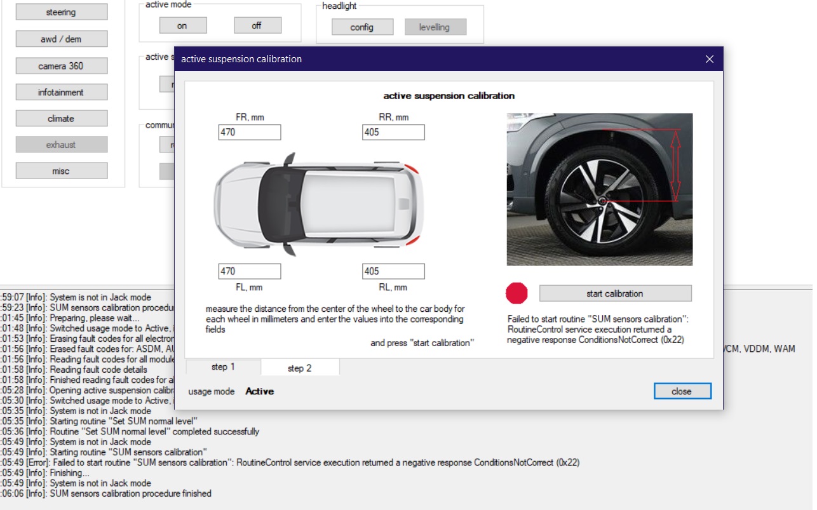
Task: Open the steering section
Action: pyautogui.click(x=61, y=12)
